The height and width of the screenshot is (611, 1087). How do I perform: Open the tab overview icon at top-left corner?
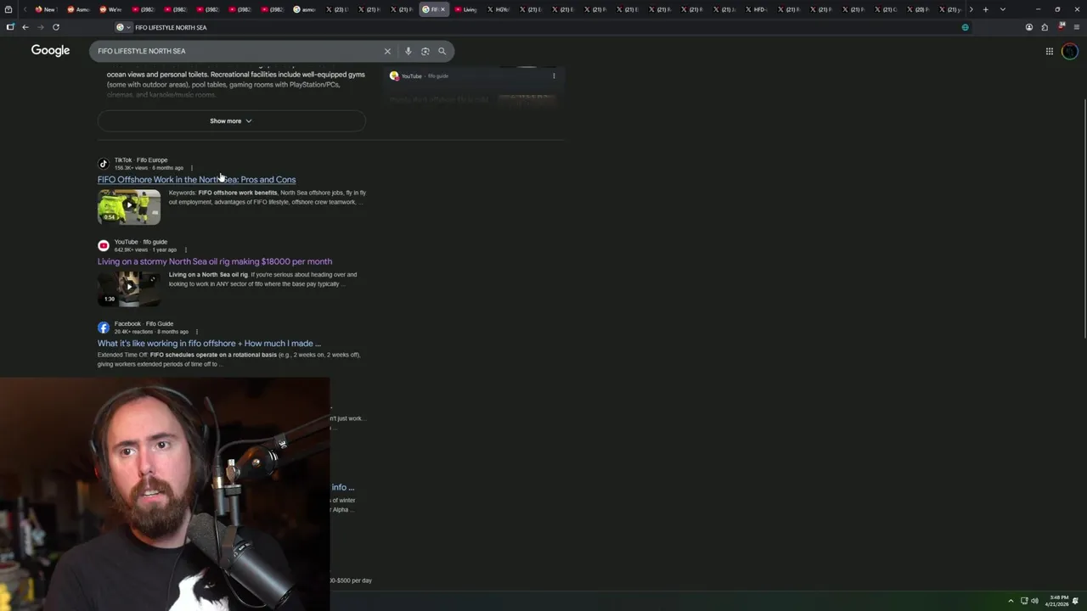[8, 9]
